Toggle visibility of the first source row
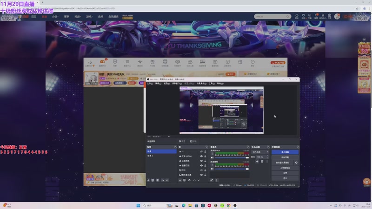The width and height of the screenshot is (372, 209). 201,152
